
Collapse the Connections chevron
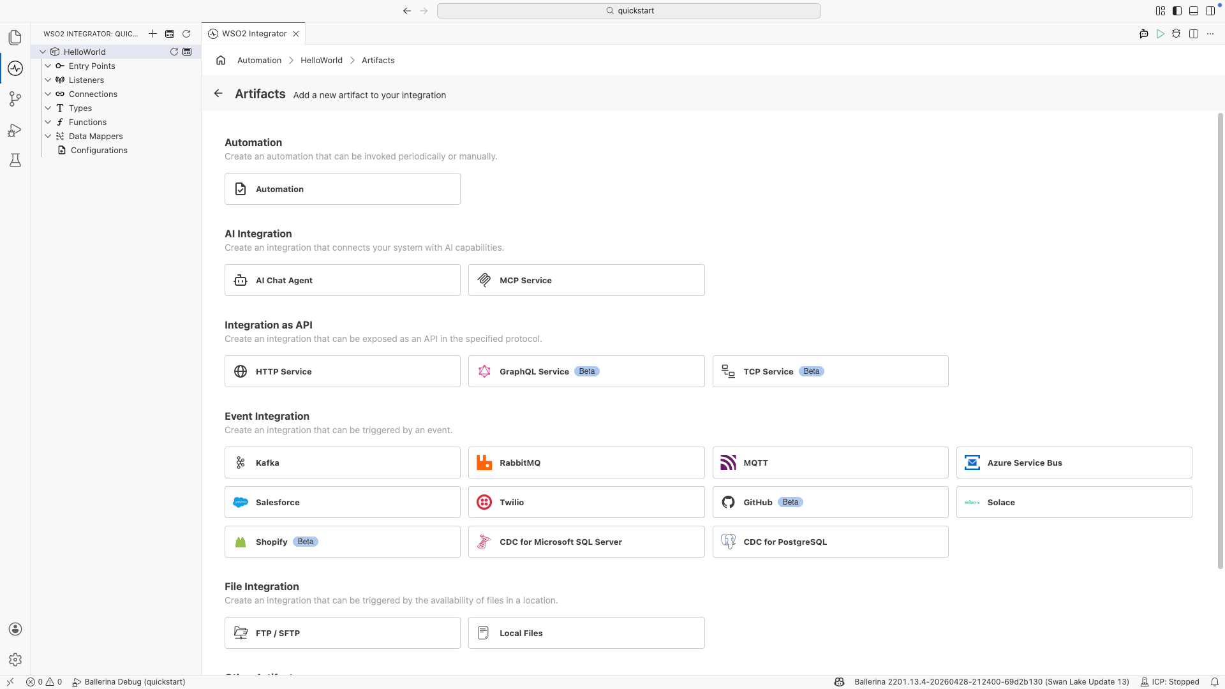tap(48, 94)
